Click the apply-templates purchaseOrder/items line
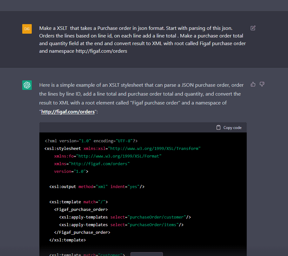 coord(121,225)
